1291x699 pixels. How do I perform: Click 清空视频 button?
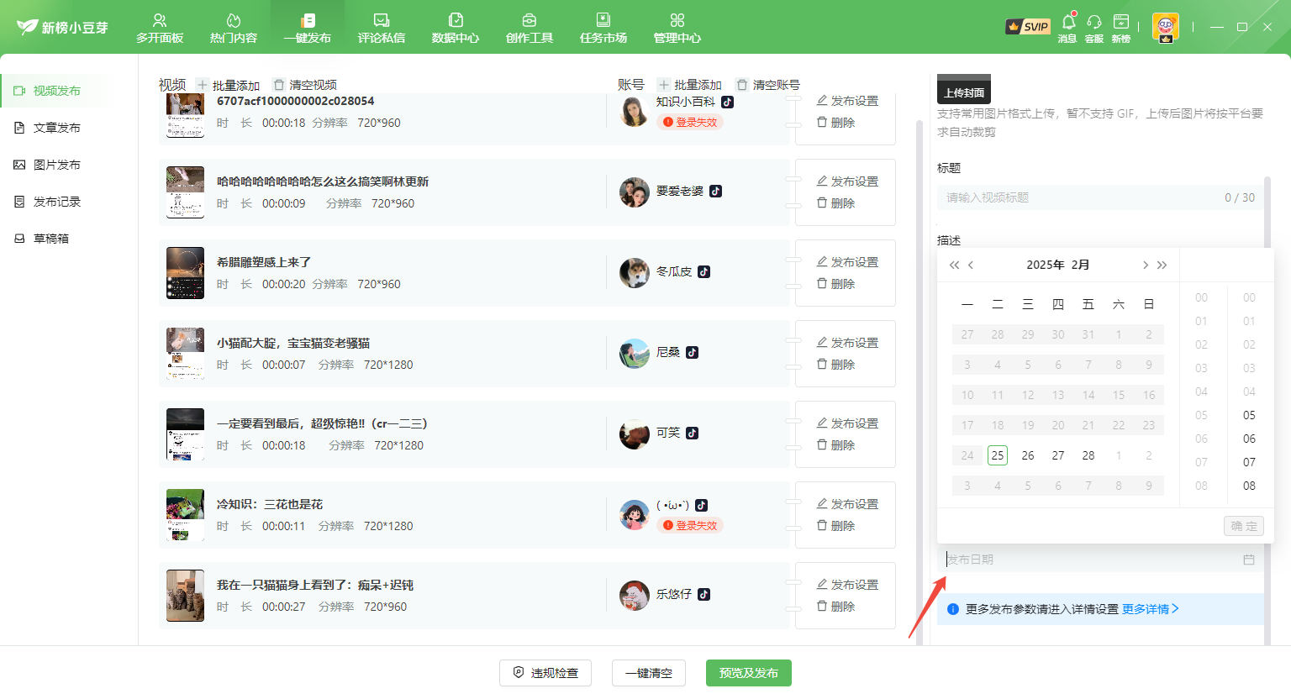[305, 85]
